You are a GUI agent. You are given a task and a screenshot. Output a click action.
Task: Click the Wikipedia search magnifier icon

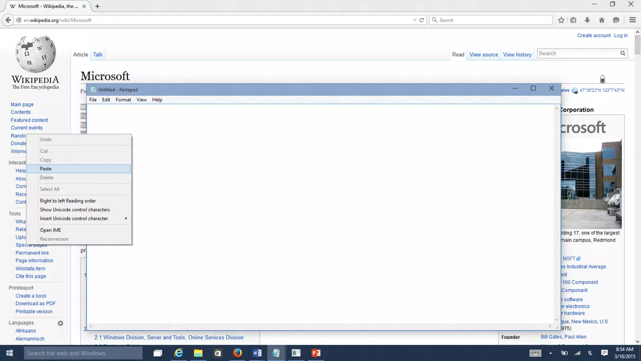[623, 54]
